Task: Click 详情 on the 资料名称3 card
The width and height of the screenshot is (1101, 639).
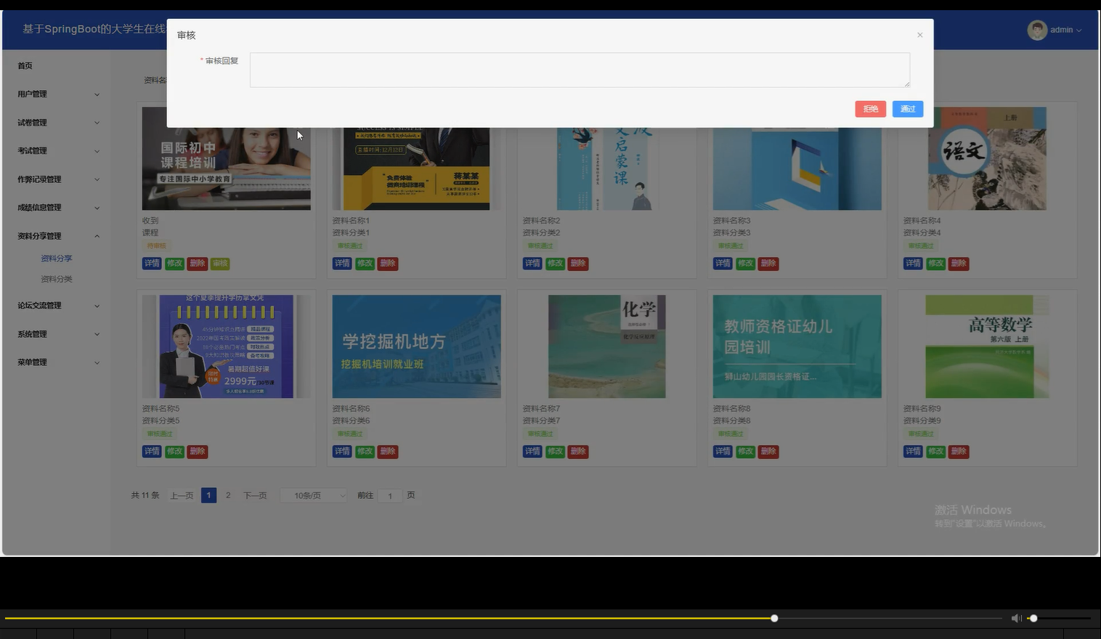Action: pos(723,264)
